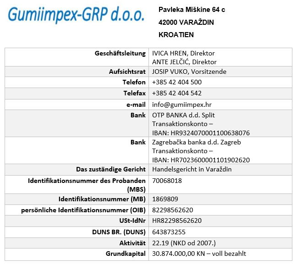Click the info@gumiimpex.hr email address
The height and width of the screenshot is (265, 297).
tap(182, 105)
